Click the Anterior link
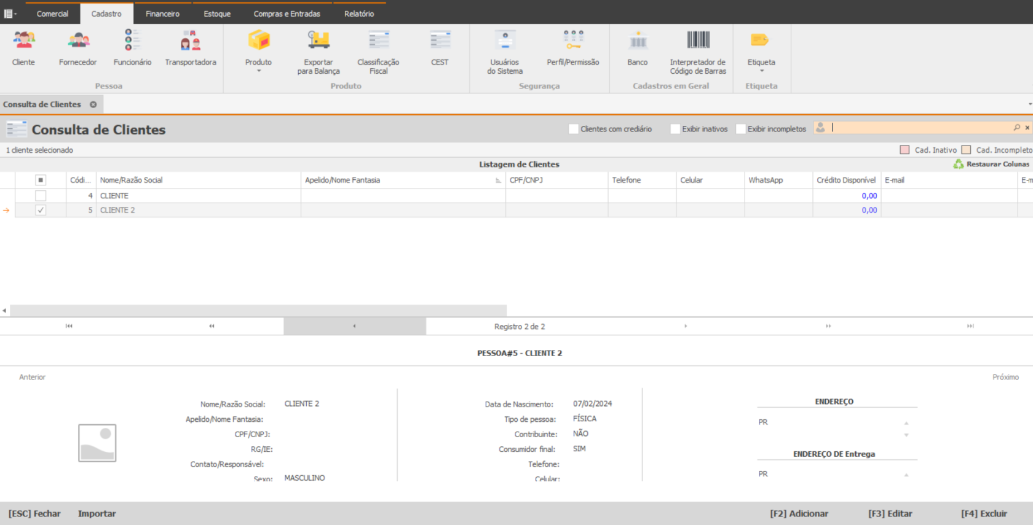Screen dimensions: 1033x525 point(32,377)
